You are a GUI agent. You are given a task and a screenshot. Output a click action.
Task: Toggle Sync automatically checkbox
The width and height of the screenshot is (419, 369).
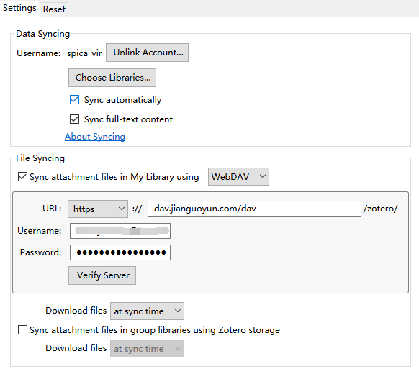(x=74, y=100)
